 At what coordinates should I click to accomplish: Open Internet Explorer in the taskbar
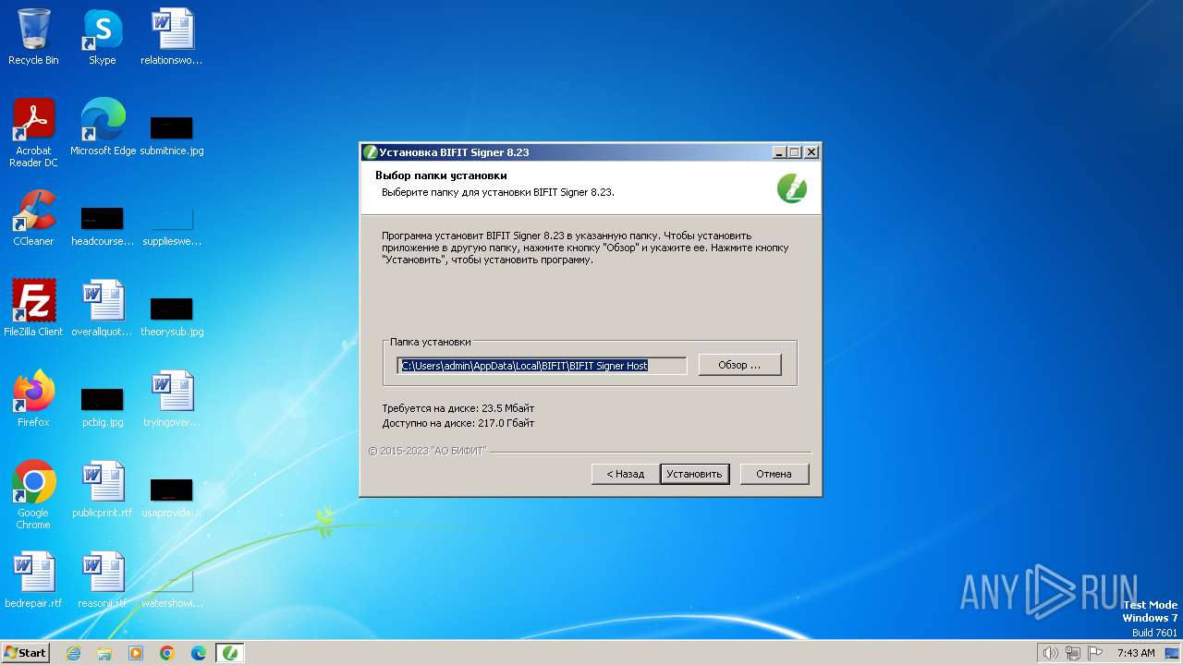[73, 653]
